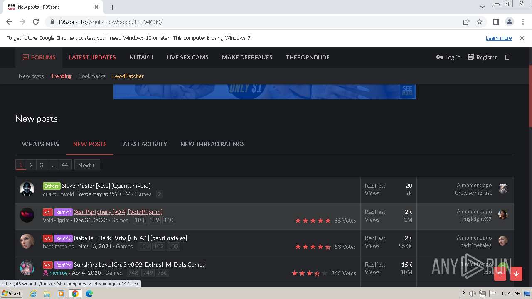Open THEPORNDUDE navigation link

[x=308, y=57]
